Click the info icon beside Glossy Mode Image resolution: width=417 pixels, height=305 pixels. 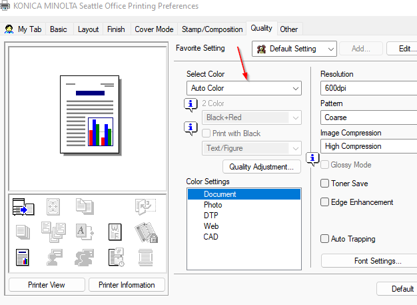click(x=312, y=159)
